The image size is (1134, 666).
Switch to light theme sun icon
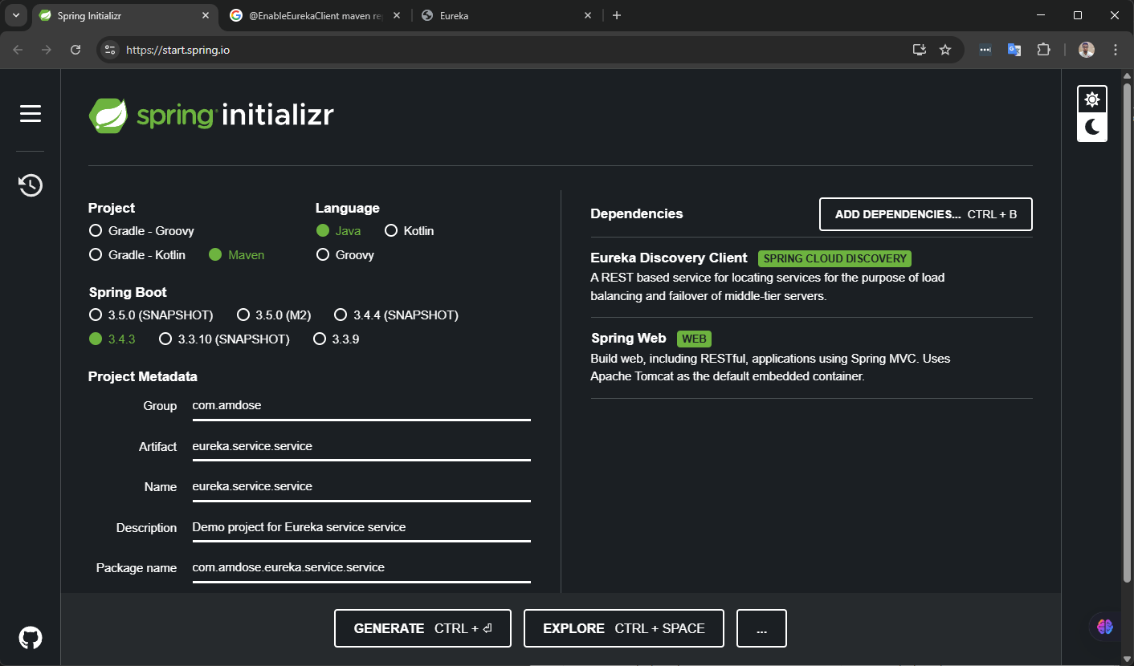point(1092,99)
